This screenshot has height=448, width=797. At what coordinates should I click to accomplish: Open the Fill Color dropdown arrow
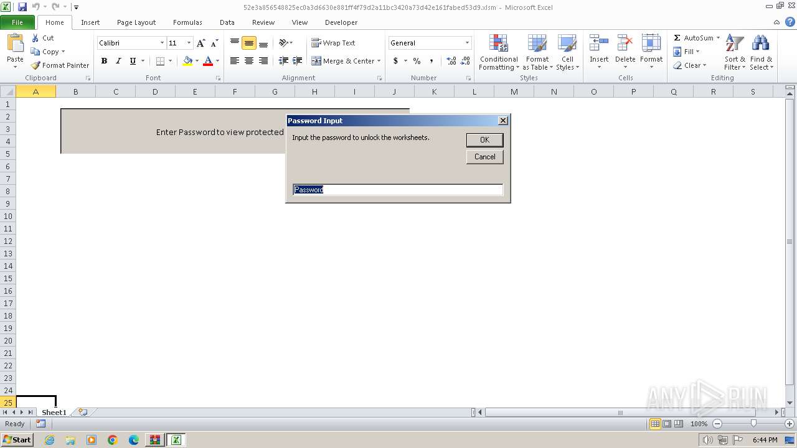coord(197,61)
